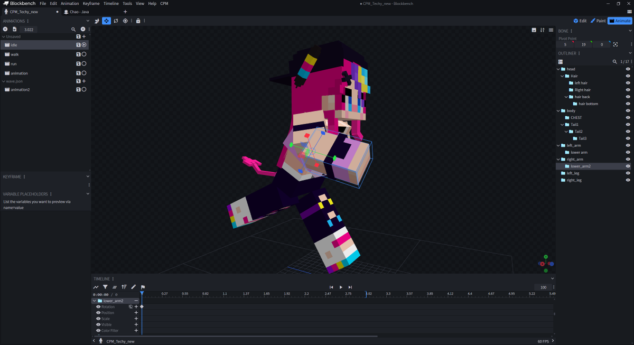Select the Move tool in viewport toolbar

point(106,21)
